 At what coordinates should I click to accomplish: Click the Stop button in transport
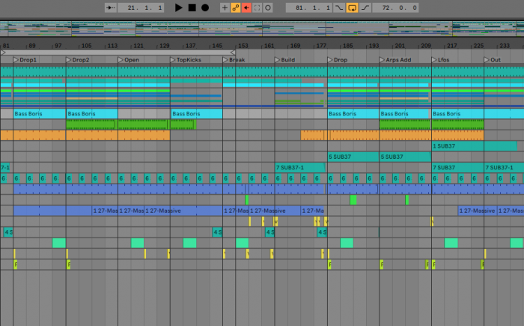pyautogui.click(x=192, y=7)
